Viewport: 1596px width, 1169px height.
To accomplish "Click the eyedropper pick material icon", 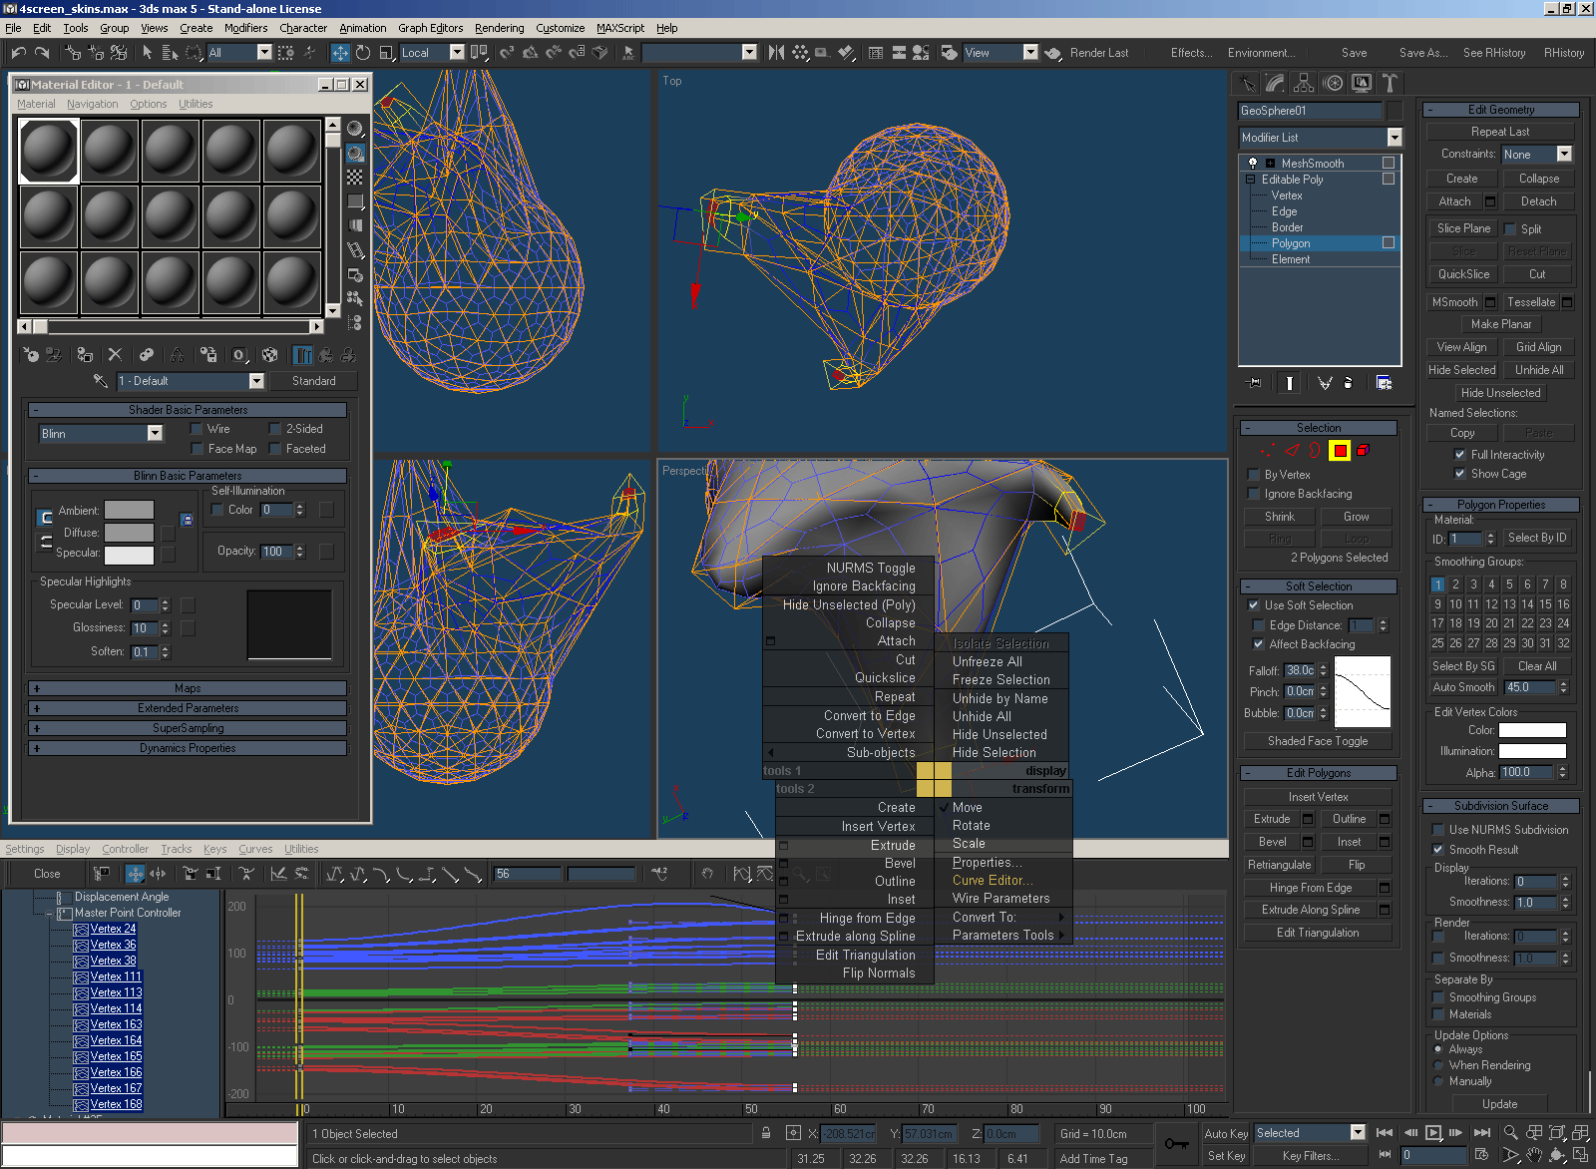I will (100, 381).
